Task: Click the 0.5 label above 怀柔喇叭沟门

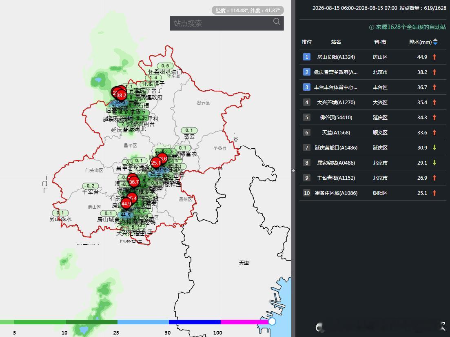Action: (165, 66)
